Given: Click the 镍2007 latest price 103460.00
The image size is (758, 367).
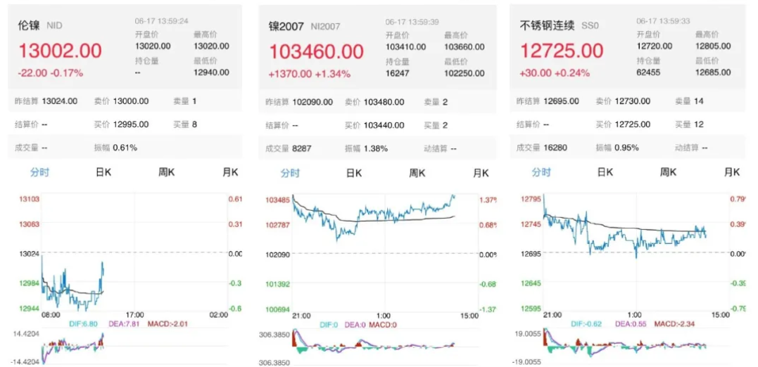Looking at the screenshot, I should (316, 51).
